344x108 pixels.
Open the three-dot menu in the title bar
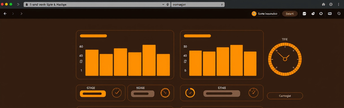(339, 4)
